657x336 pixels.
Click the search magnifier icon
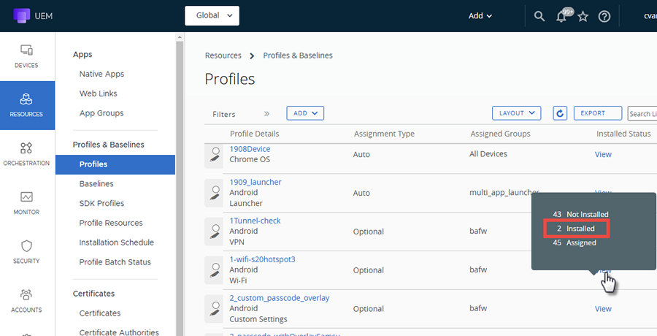click(539, 16)
